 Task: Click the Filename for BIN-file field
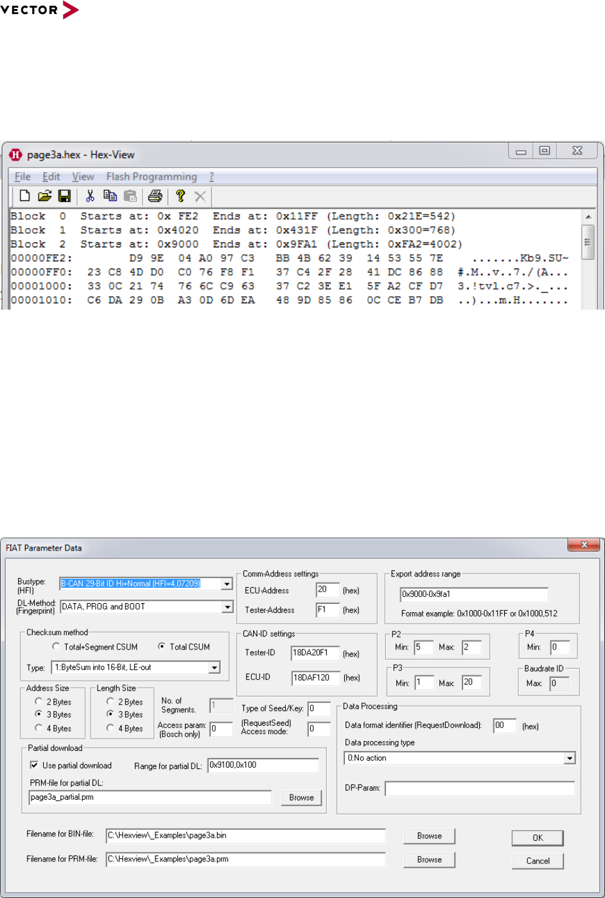246,836
